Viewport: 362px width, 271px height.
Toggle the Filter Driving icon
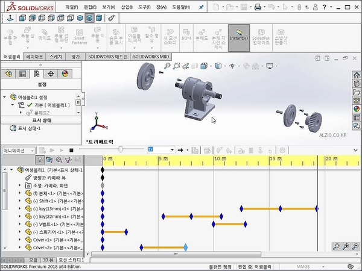59,160
